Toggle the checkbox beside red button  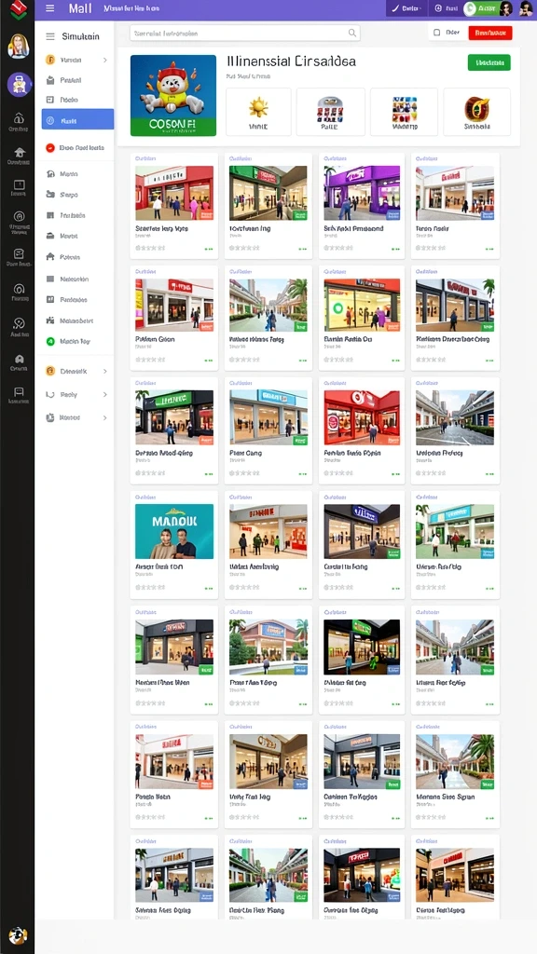tap(436, 33)
